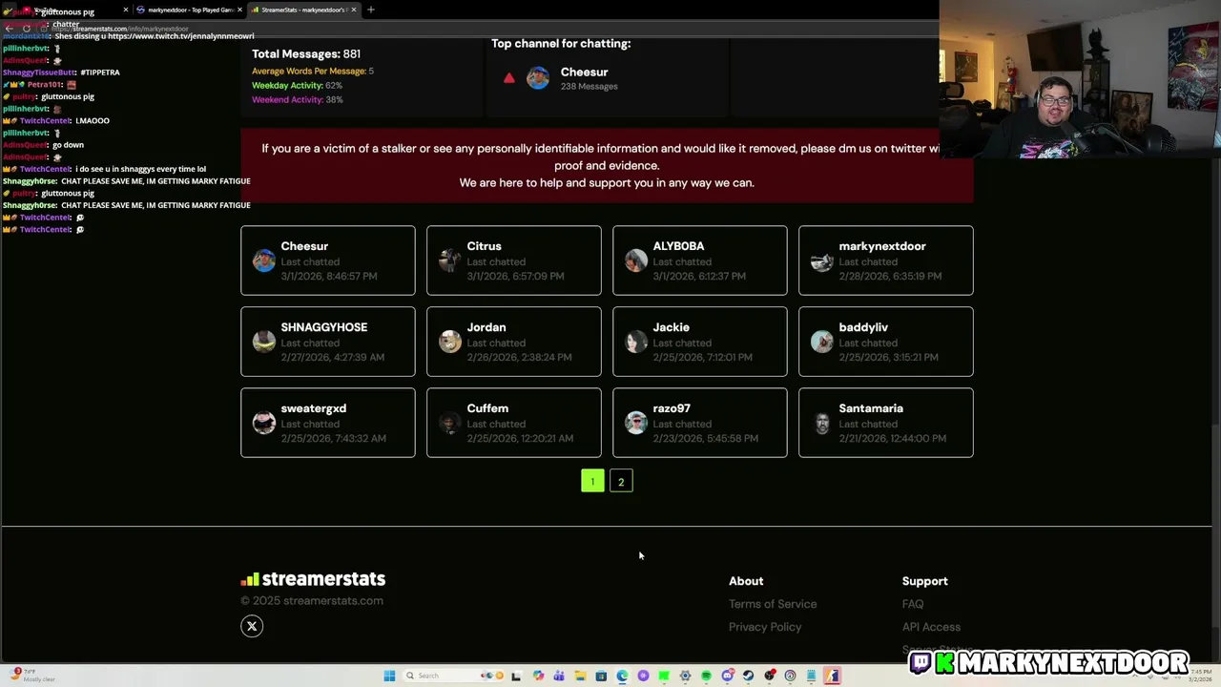This screenshot has height=687, width=1221.
Task: Click the Weekday Activity: 62% text
Action: pos(297,85)
